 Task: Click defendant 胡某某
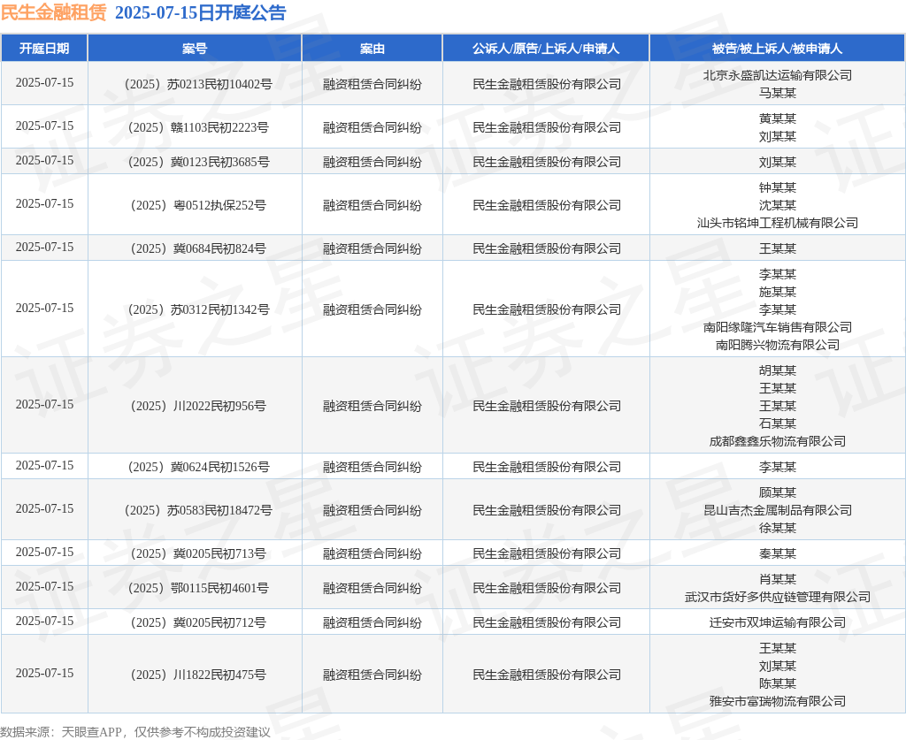tap(778, 370)
